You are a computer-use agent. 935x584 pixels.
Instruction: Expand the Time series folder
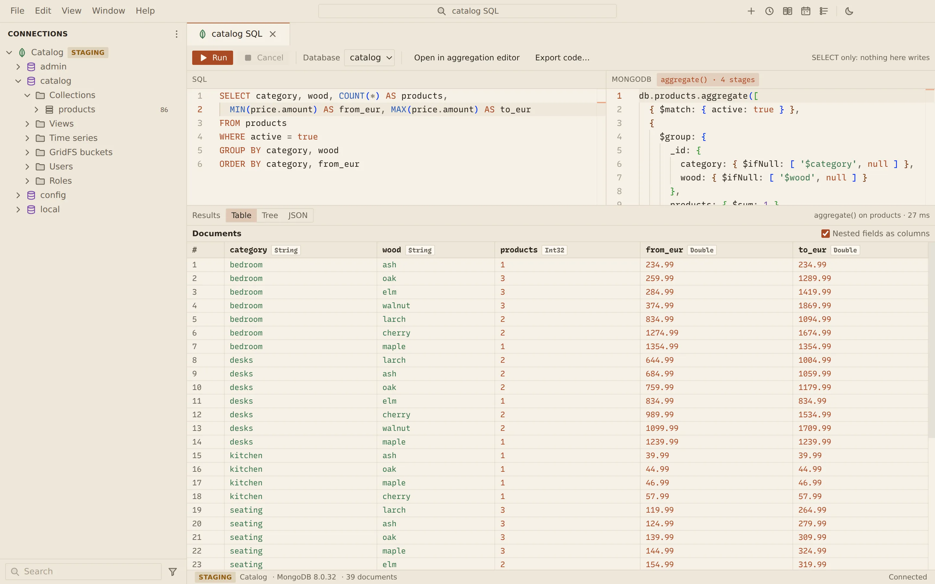point(27,138)
